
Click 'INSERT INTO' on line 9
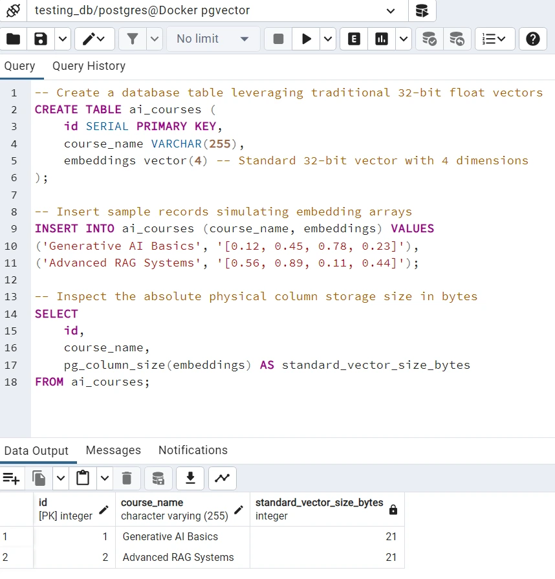pyautogui.click(x=74, y=228)
